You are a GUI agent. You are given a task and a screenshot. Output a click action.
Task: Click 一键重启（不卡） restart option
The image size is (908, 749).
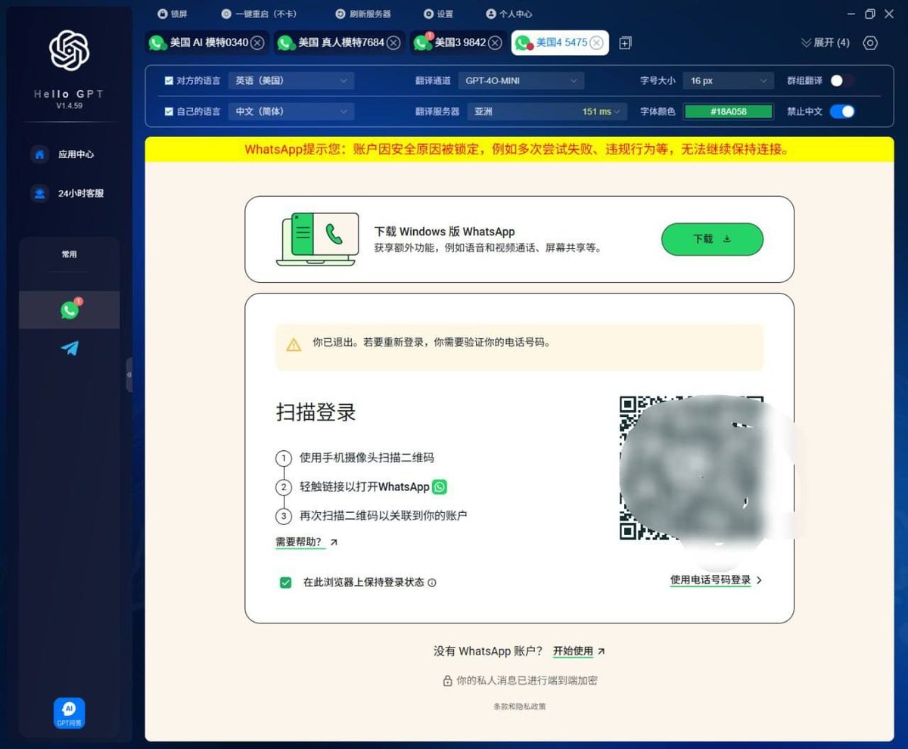coord(259,14)
